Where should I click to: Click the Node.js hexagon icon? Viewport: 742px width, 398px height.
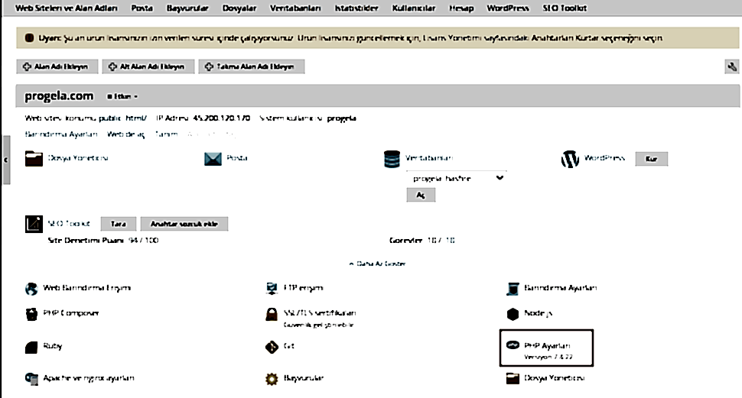point(513,314)
